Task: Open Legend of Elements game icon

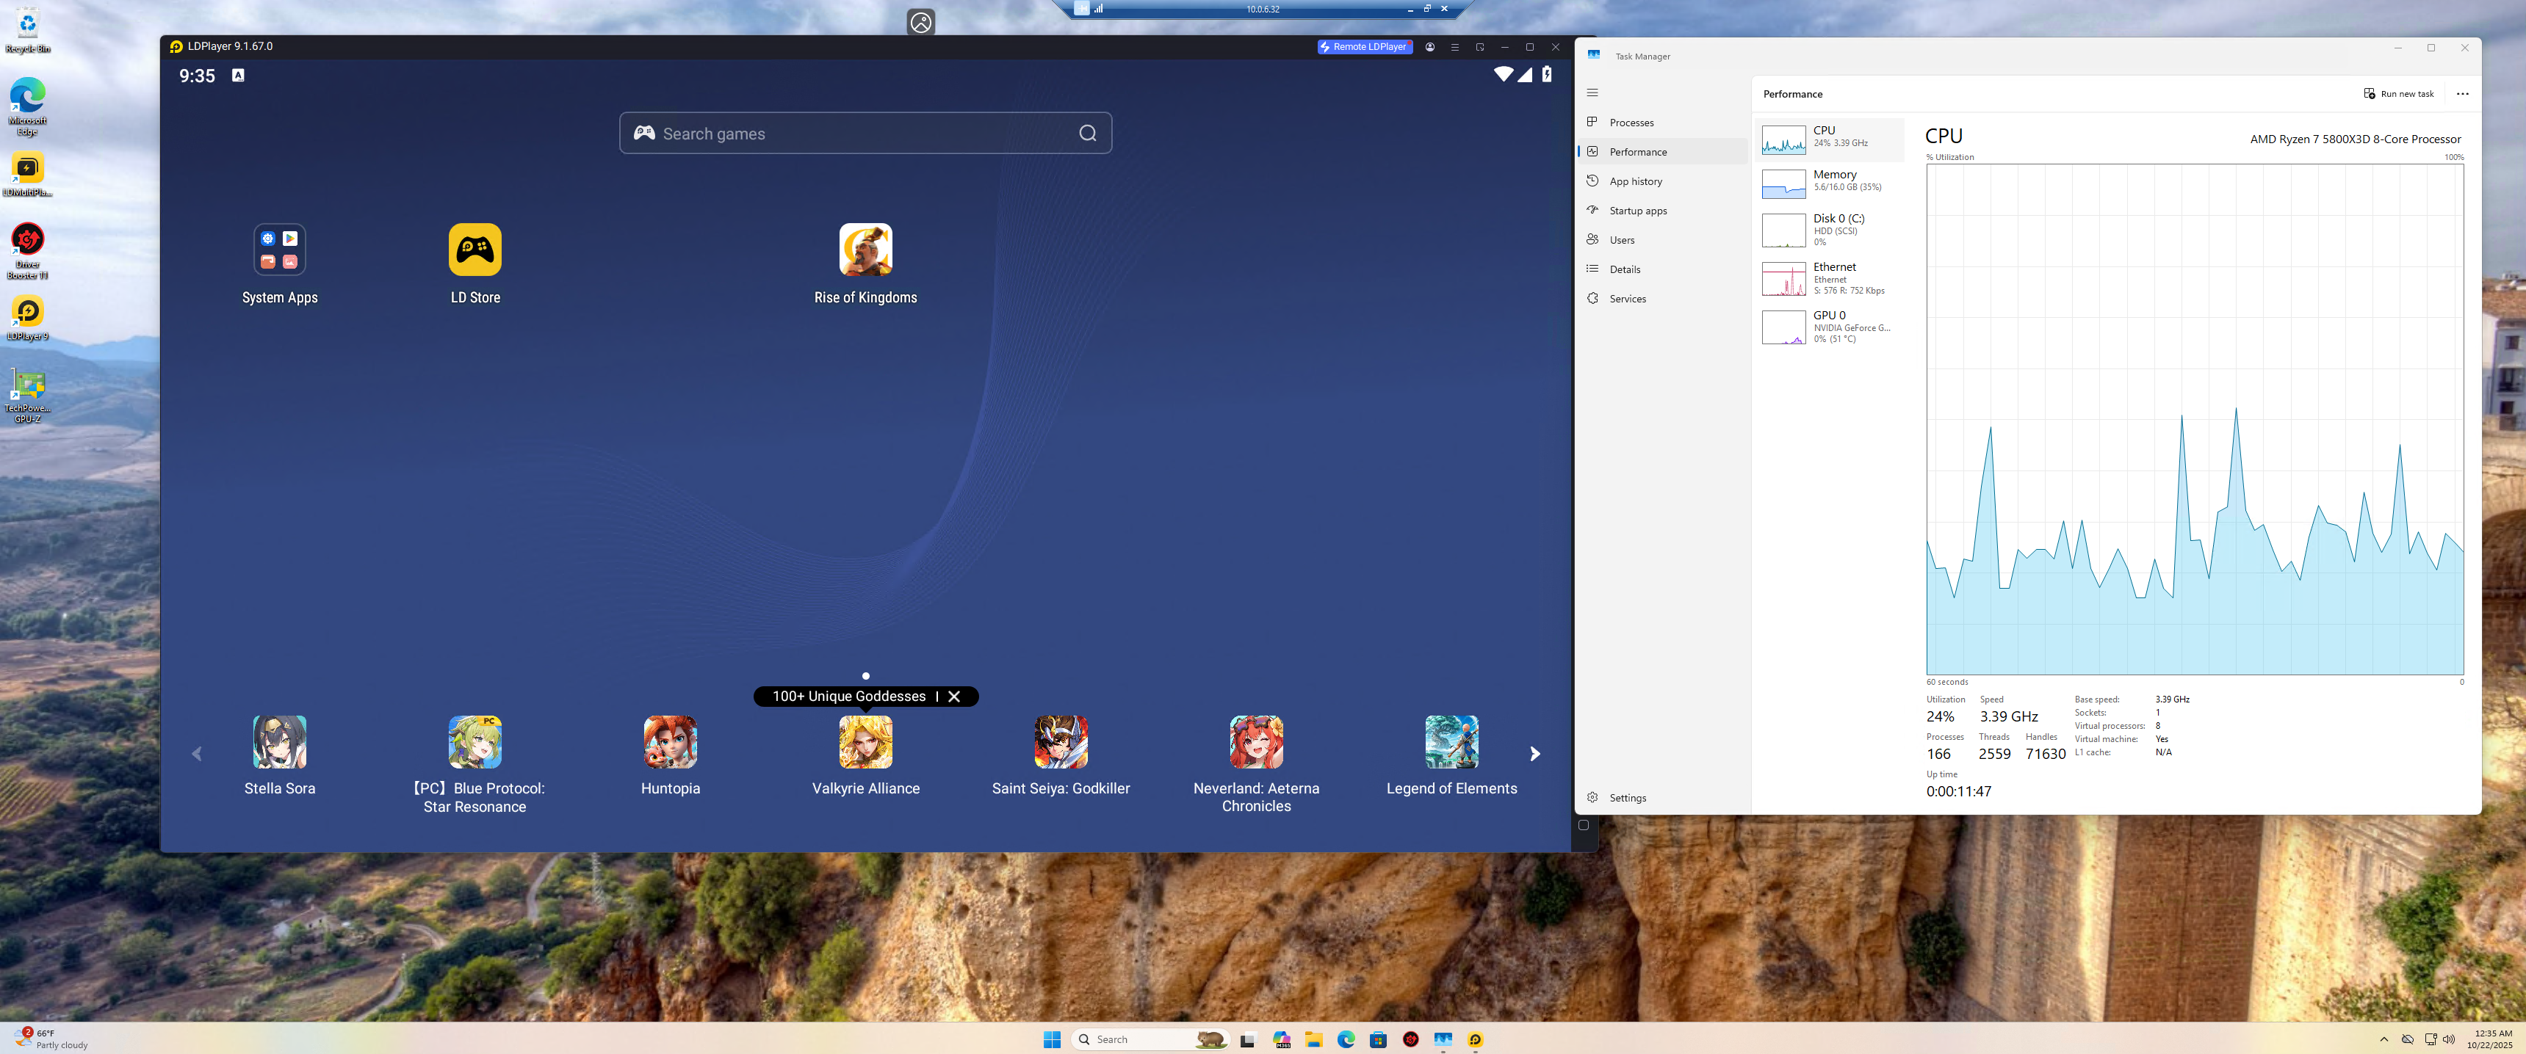Action: tap(1451, 743)
